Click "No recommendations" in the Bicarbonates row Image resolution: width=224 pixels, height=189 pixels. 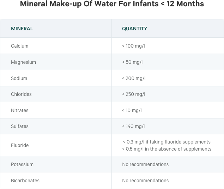(x=145, y=181)
